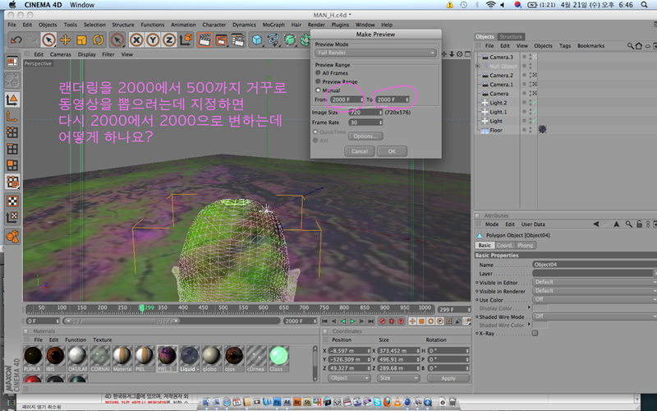Image resolution: width=657 pixels, height=411 pixels.
Task: Toggle the X axis lock
Action: tap(136, 39)
